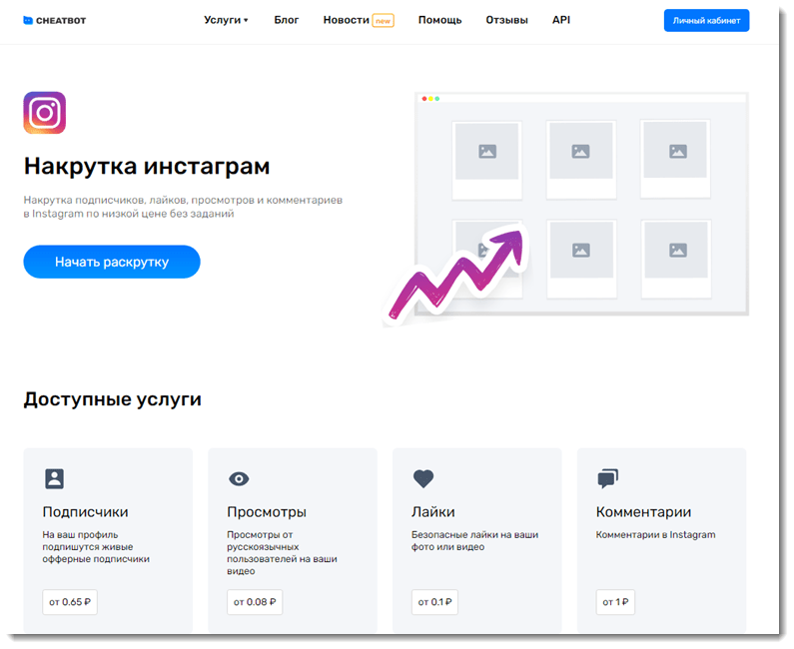The image size is (794, 649).
Task: Click the 'new' badge next to Новости
Action: (x=384, y=21)
